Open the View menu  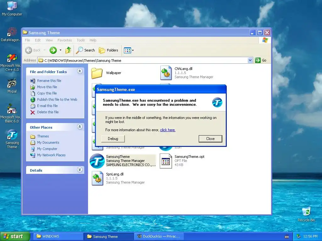click(x=49, y=40)
